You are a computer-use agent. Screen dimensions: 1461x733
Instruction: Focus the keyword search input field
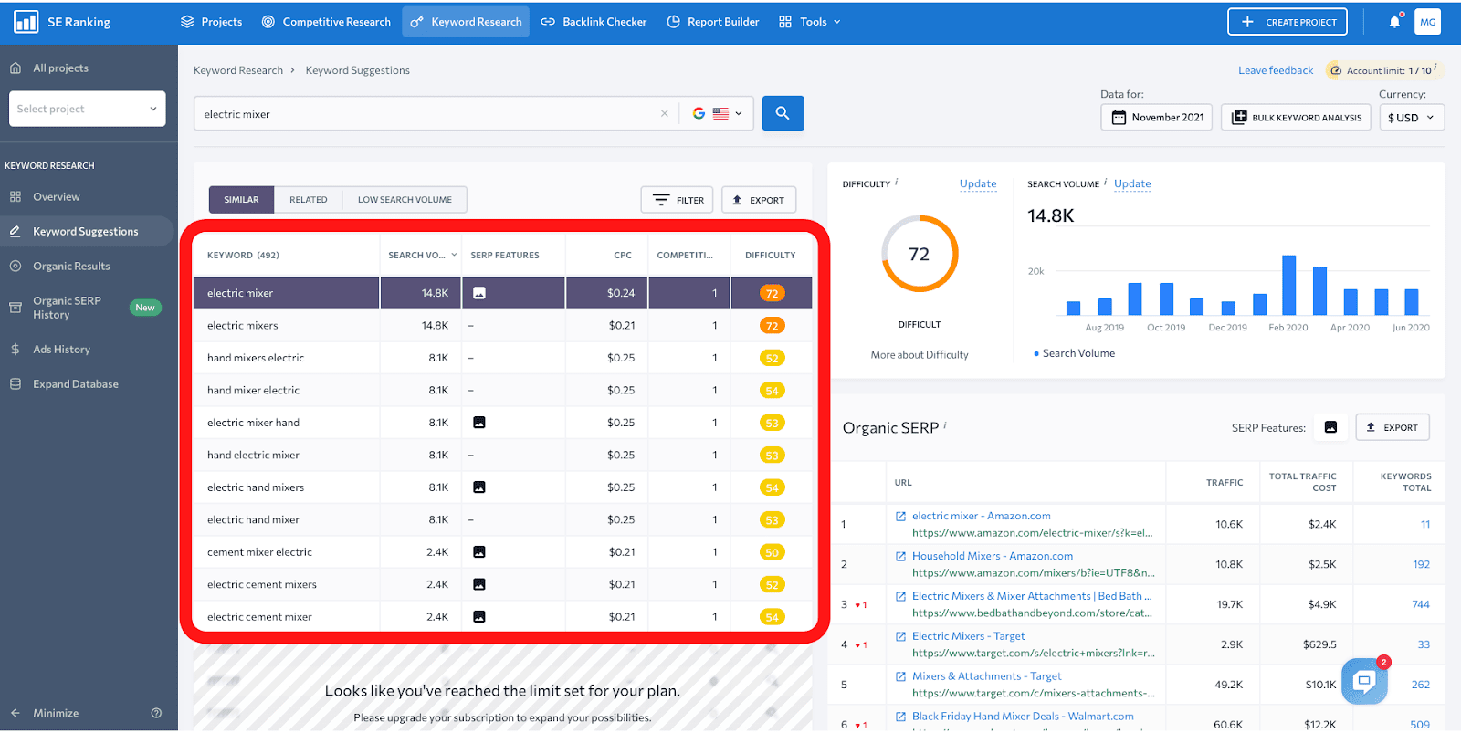[x=429, y=114]
